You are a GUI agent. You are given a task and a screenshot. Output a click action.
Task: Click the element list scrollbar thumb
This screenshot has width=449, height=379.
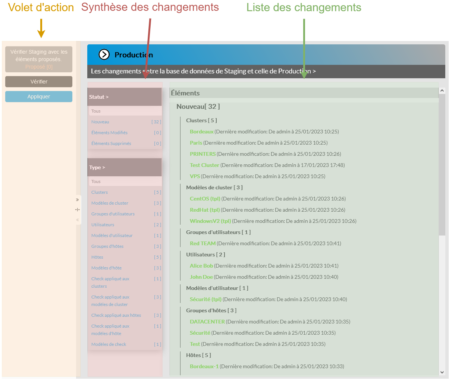tap(442, 164)
